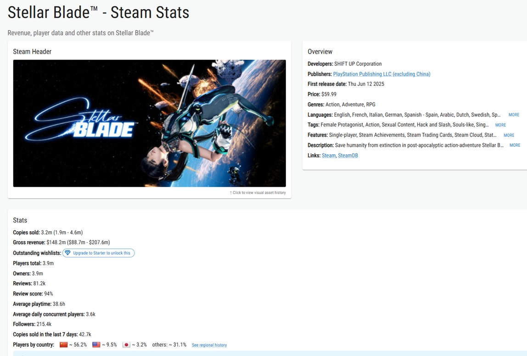Open See regional history link
Viewport: 527px width, 356px height.
tap(209, 345)
